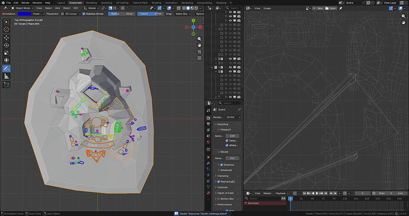Open the Image menu in the Image Editor
Screen dimensions: 409x216
pyautogui.click(x=267, y=8)
